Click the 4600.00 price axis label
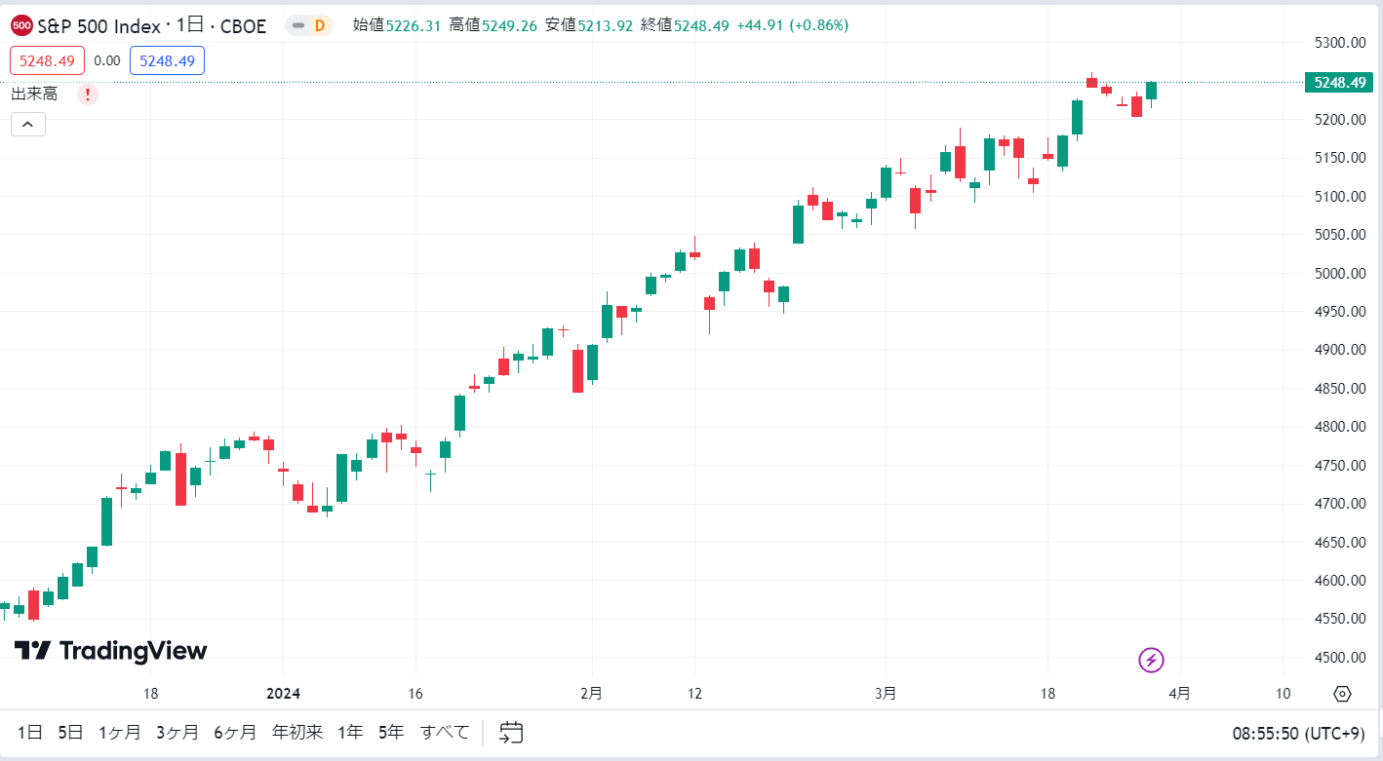This screenshot has width=1383, height=761. pyautogui.click(x=1338, y=581)
